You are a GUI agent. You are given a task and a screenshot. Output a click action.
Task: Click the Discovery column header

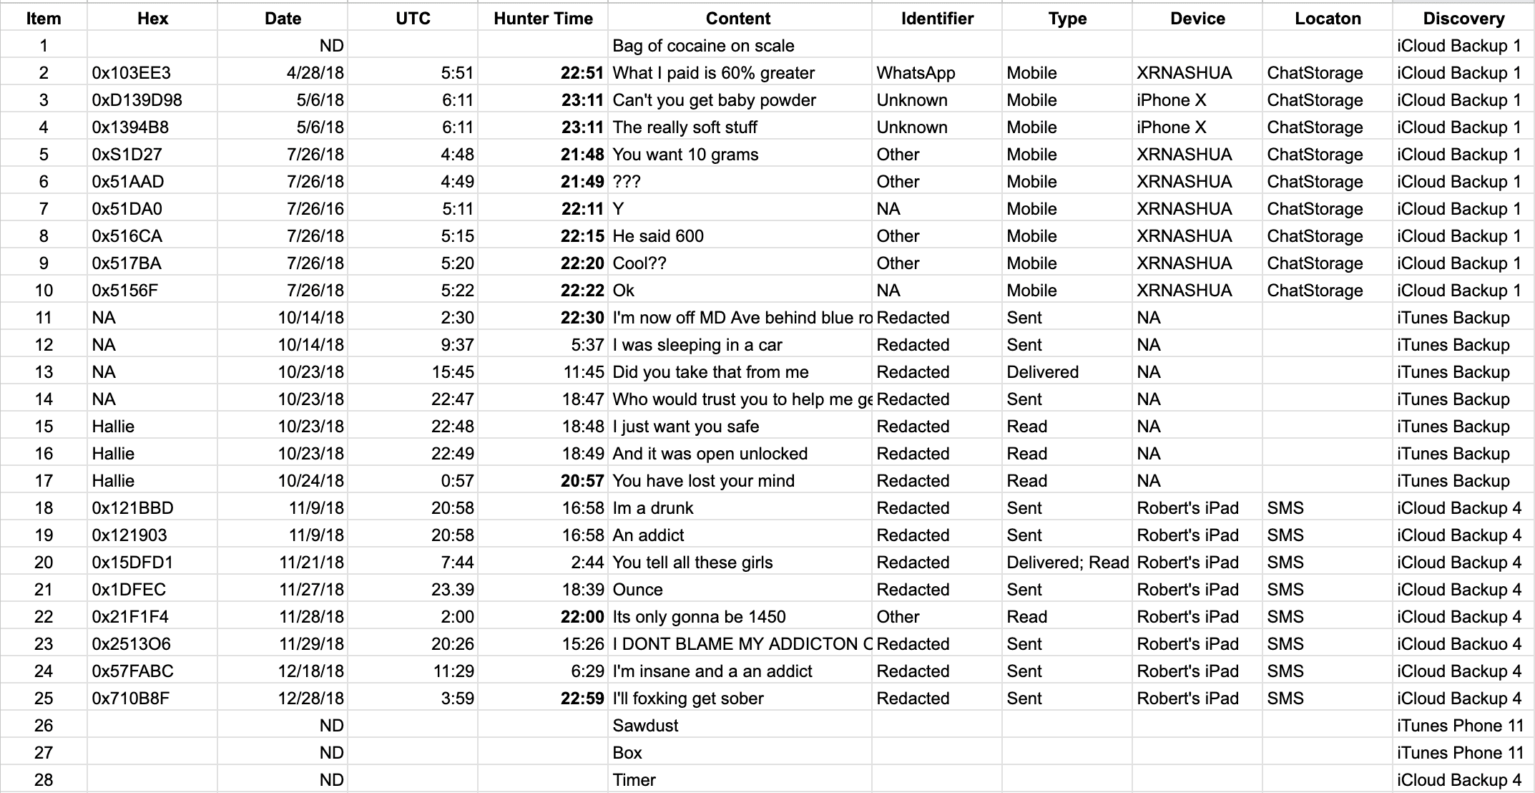(1463, 19)
